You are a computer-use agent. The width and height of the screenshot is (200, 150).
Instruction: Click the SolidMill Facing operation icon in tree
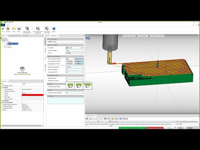click(x=7, y=44)
